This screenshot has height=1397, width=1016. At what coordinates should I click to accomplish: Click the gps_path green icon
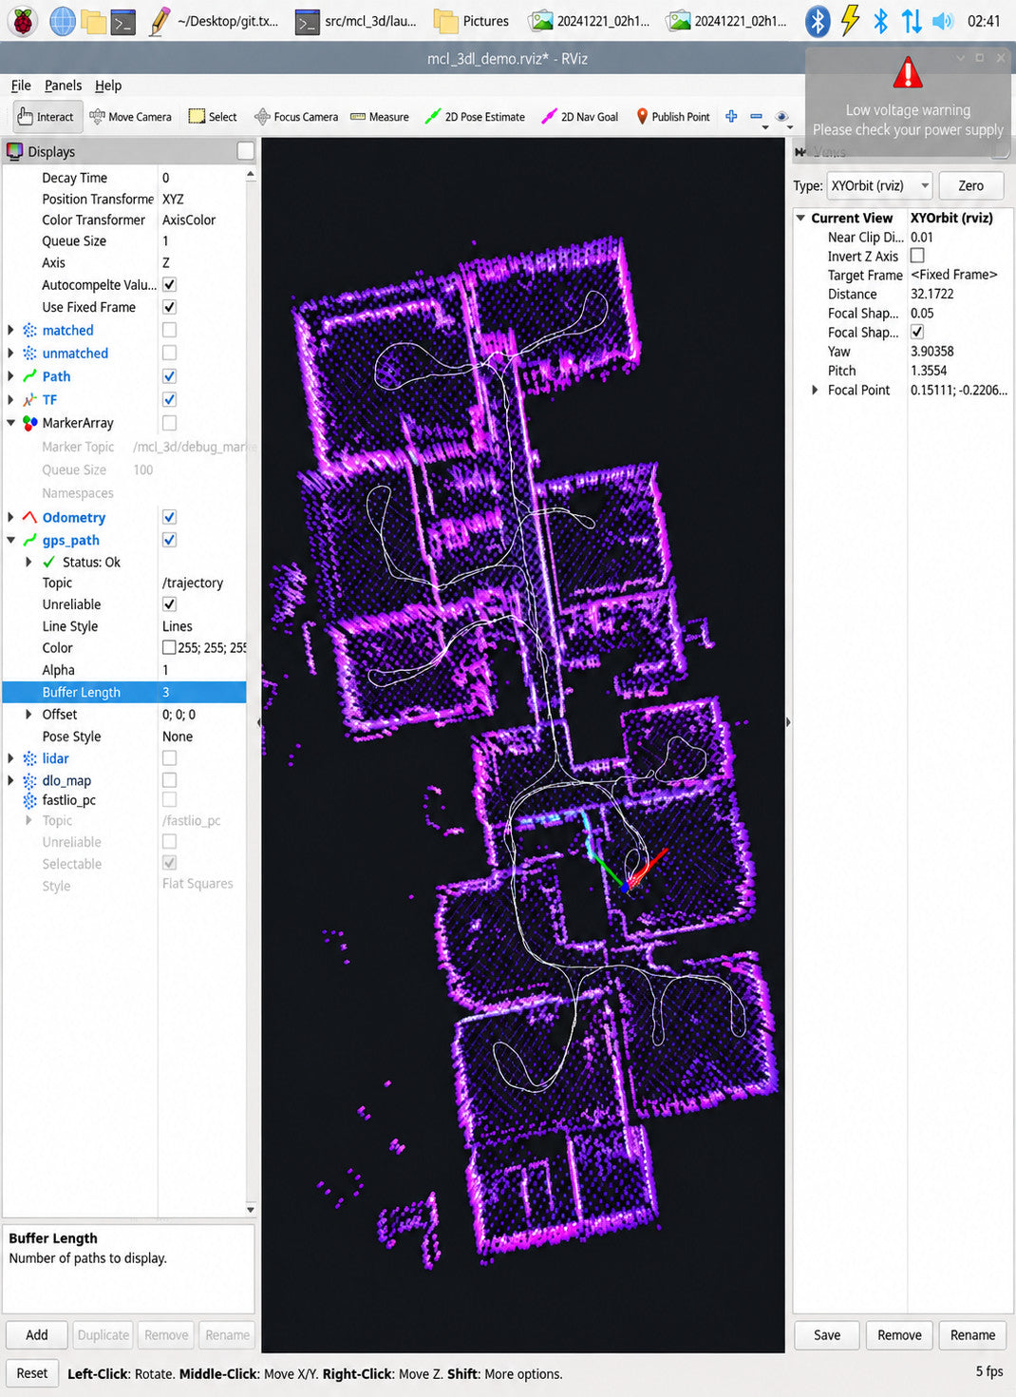point(29,540)
